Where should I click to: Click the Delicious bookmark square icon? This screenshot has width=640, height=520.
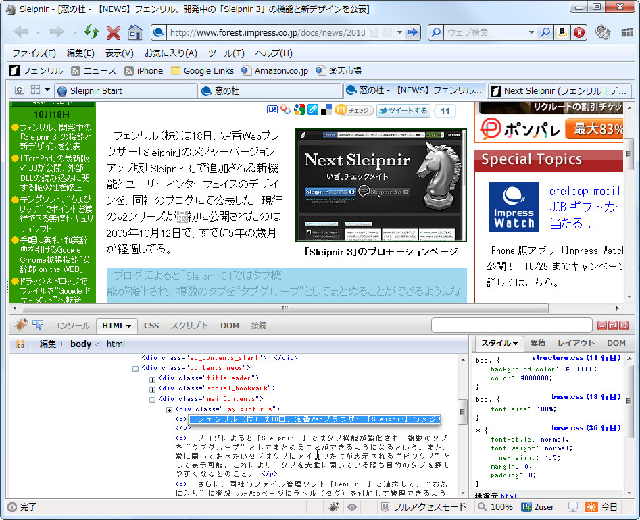326,109
